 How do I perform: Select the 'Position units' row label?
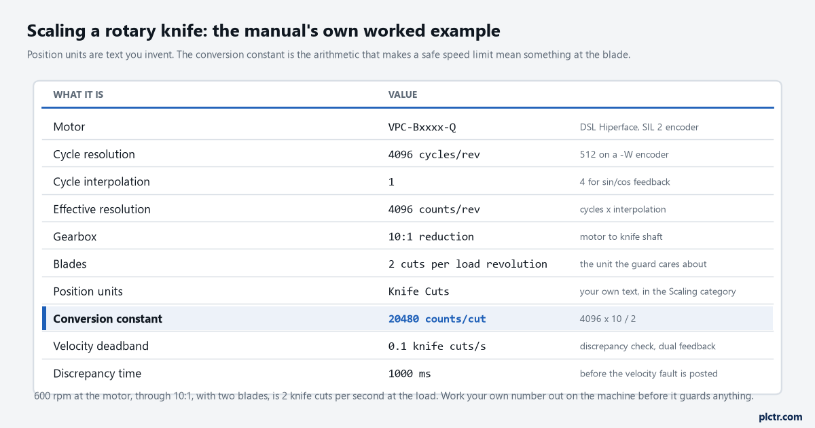[x=88, y=291]
